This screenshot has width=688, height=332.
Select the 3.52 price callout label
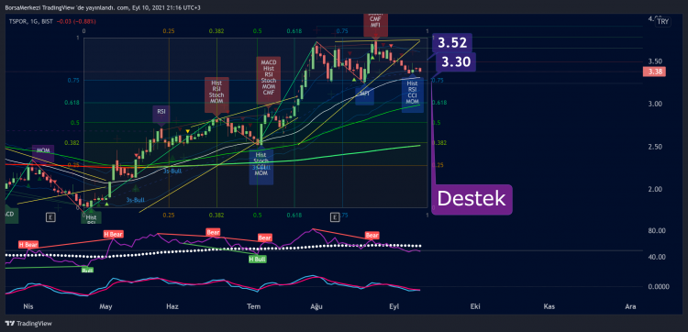[x=452, y=42]
